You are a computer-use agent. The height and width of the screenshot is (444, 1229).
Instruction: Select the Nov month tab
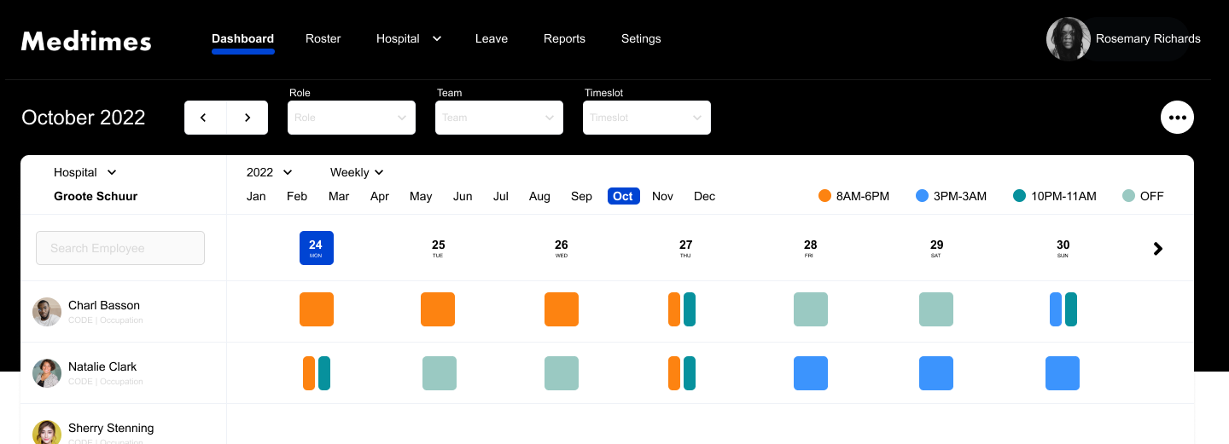662,196
